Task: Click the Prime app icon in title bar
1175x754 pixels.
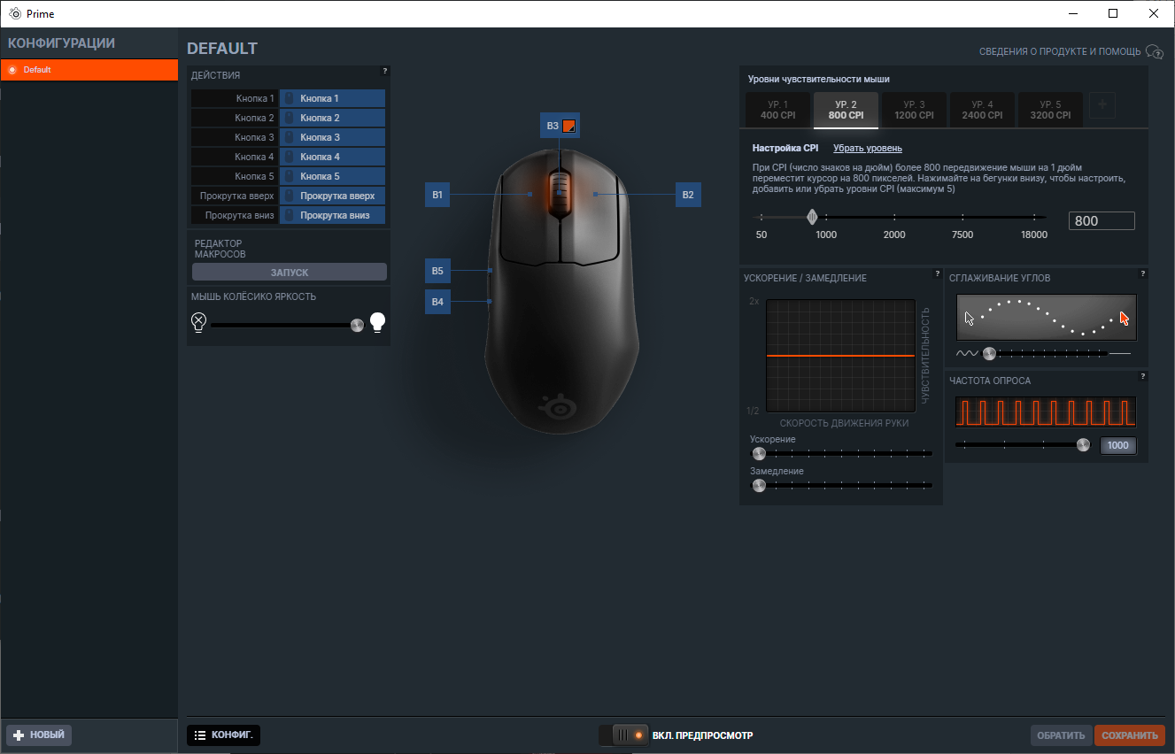Action: [14, 13]
